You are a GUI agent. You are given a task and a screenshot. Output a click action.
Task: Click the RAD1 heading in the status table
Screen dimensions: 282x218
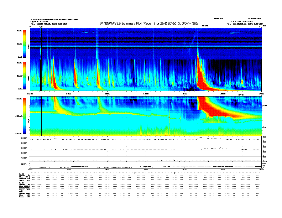coord(22,183)
